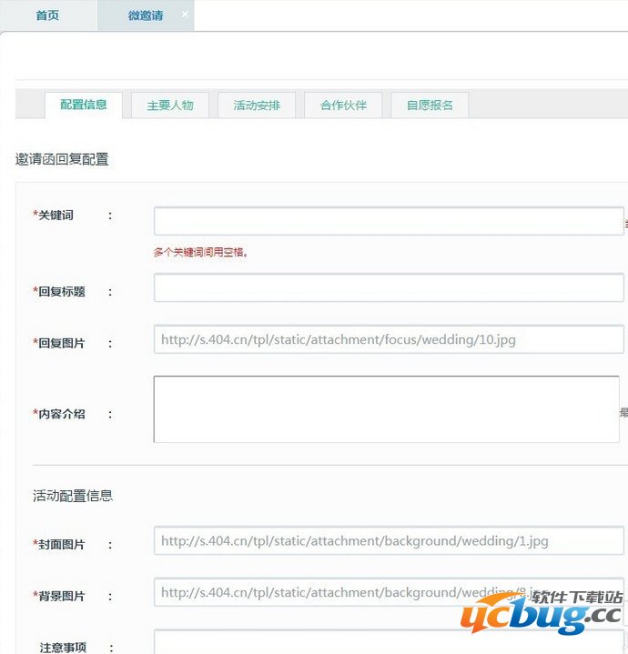Screen dimensions: 628x654
Task: Open the 活动安排 tab
Action: click(257, 106)
